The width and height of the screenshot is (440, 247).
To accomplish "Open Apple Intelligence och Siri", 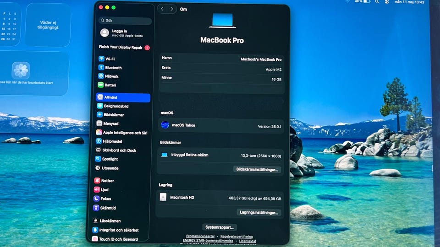I will coord(122,133).
